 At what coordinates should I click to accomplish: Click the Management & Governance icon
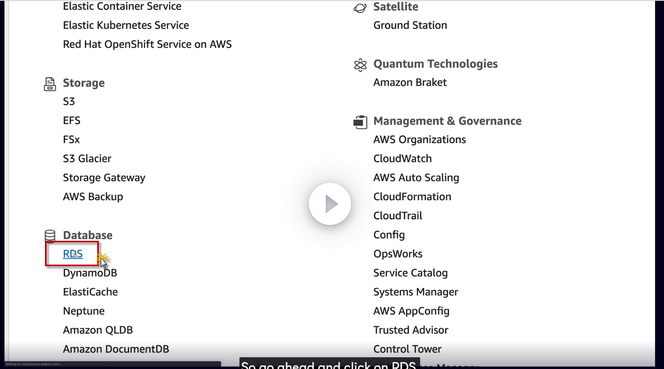(x=360, y=122)
